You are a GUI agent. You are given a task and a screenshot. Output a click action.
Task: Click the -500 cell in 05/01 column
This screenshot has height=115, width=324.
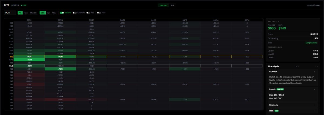point(247,57)
